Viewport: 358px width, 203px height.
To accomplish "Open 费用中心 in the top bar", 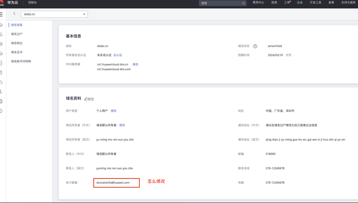I will coord(258,2).
